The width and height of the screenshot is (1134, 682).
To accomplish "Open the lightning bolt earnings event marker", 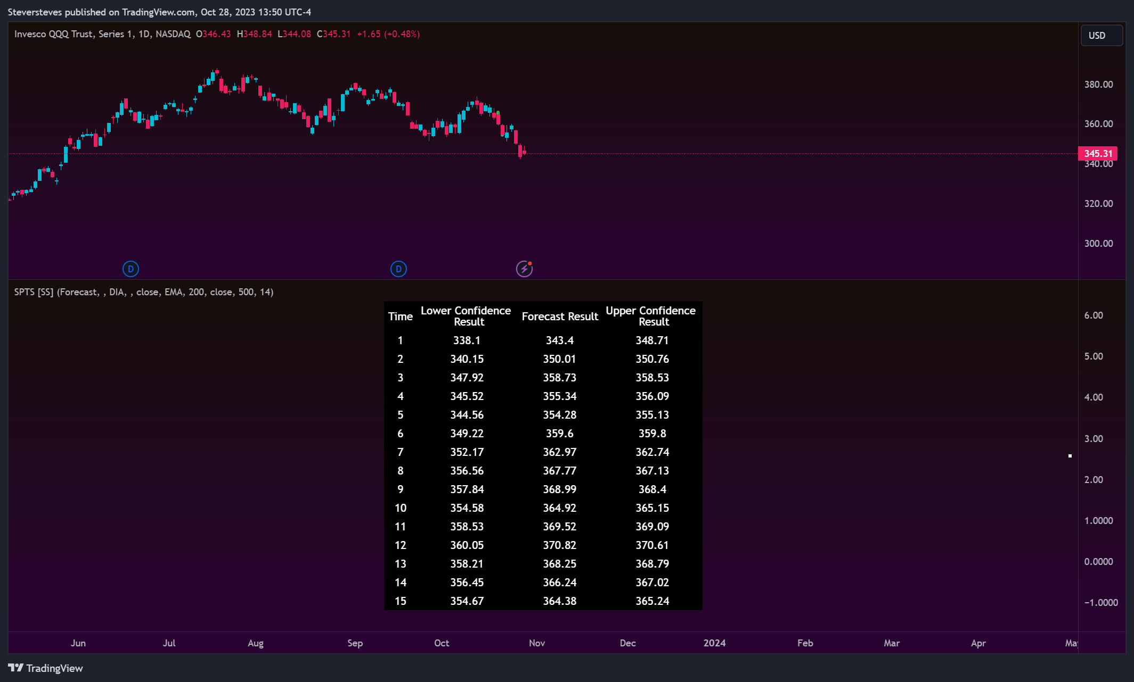I will pyautogui.click(x=524, y=269).
